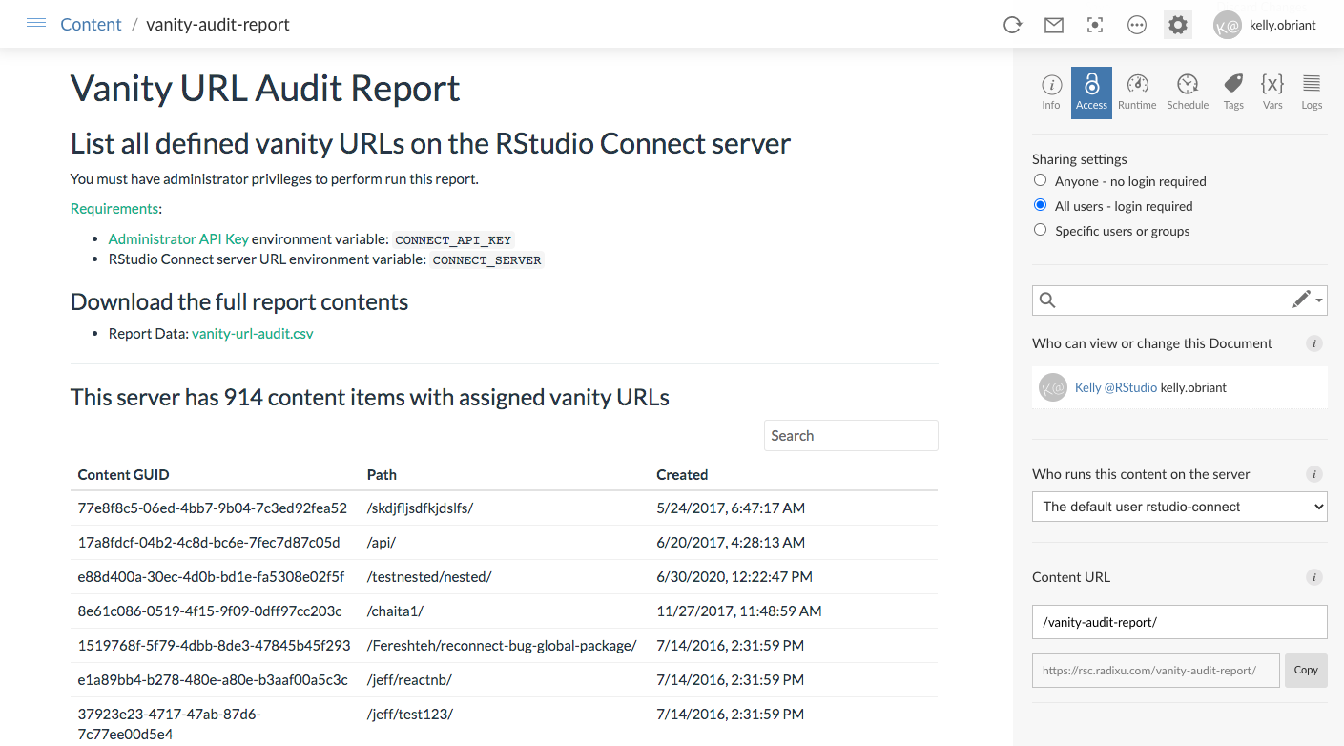This screenshot has width=1344, height=746.
Task: Open the Logs tab
Action: point(1312,93)
